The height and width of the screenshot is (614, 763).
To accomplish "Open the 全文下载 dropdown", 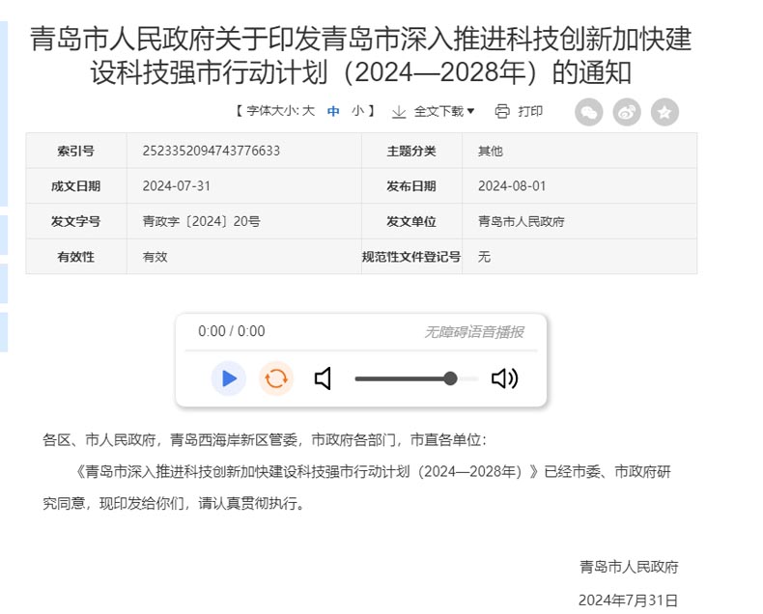I will tap(443, 111).
